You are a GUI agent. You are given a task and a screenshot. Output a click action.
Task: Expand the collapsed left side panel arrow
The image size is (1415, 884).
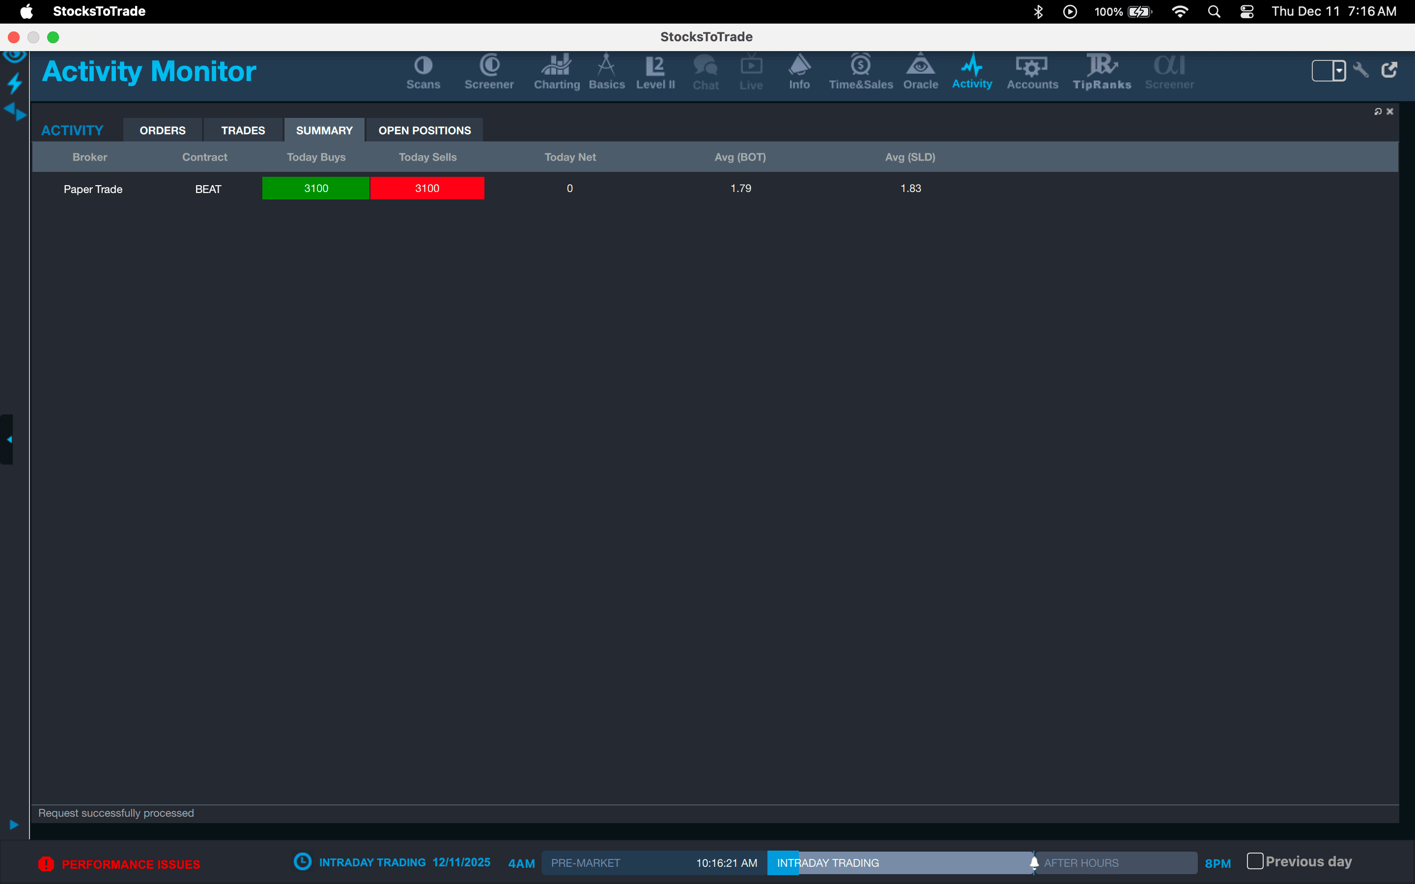(8, 440)
